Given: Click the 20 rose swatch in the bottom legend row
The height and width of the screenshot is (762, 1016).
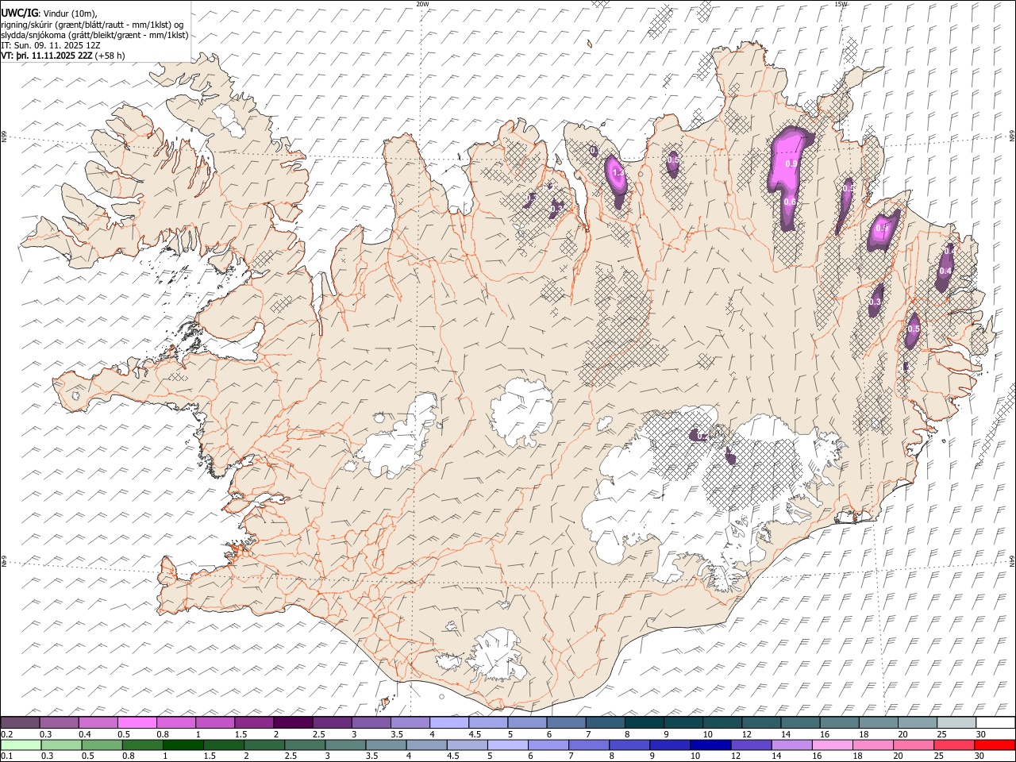Looking at the screenshot, I should click(x=913, y=745).
